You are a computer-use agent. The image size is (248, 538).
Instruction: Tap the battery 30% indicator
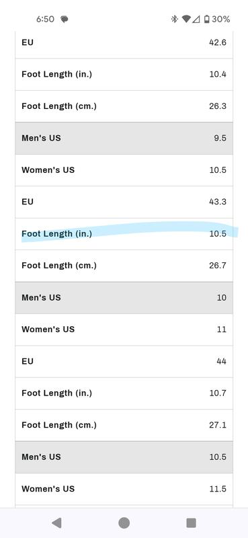[x=217, y=19]
